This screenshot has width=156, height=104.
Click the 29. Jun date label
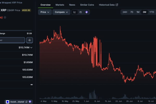point(129,101)
